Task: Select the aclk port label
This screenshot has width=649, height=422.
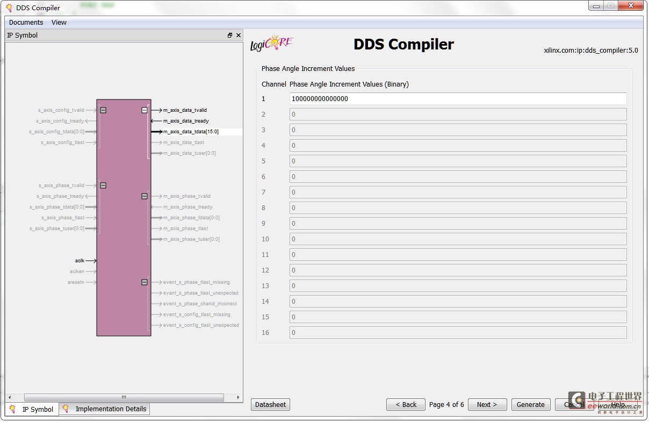Action: pyautogui.click(x=80, y=261)
